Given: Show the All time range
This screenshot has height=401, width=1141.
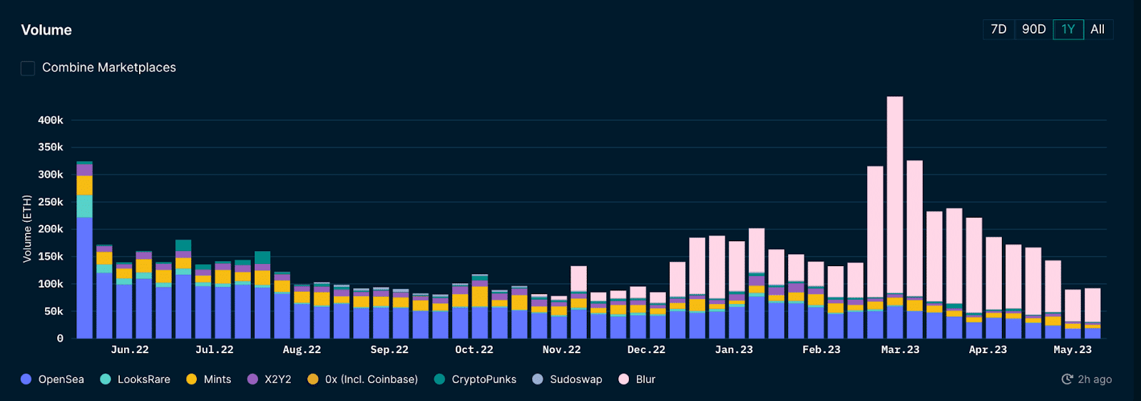Looking at the screenshot, I should tap(1097, 29).
